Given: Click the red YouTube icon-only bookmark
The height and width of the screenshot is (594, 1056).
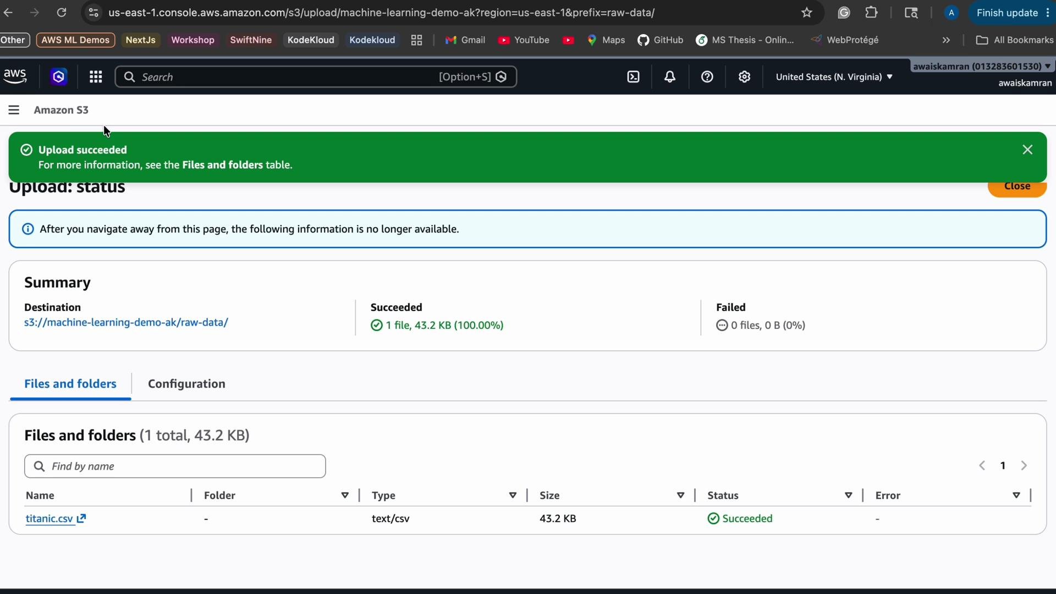Looking at the screenshot, I should tap(568, 40).
